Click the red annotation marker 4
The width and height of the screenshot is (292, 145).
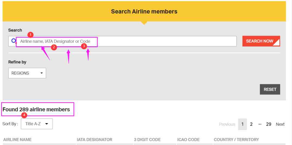pyautogui.click(x=24, y=115)
